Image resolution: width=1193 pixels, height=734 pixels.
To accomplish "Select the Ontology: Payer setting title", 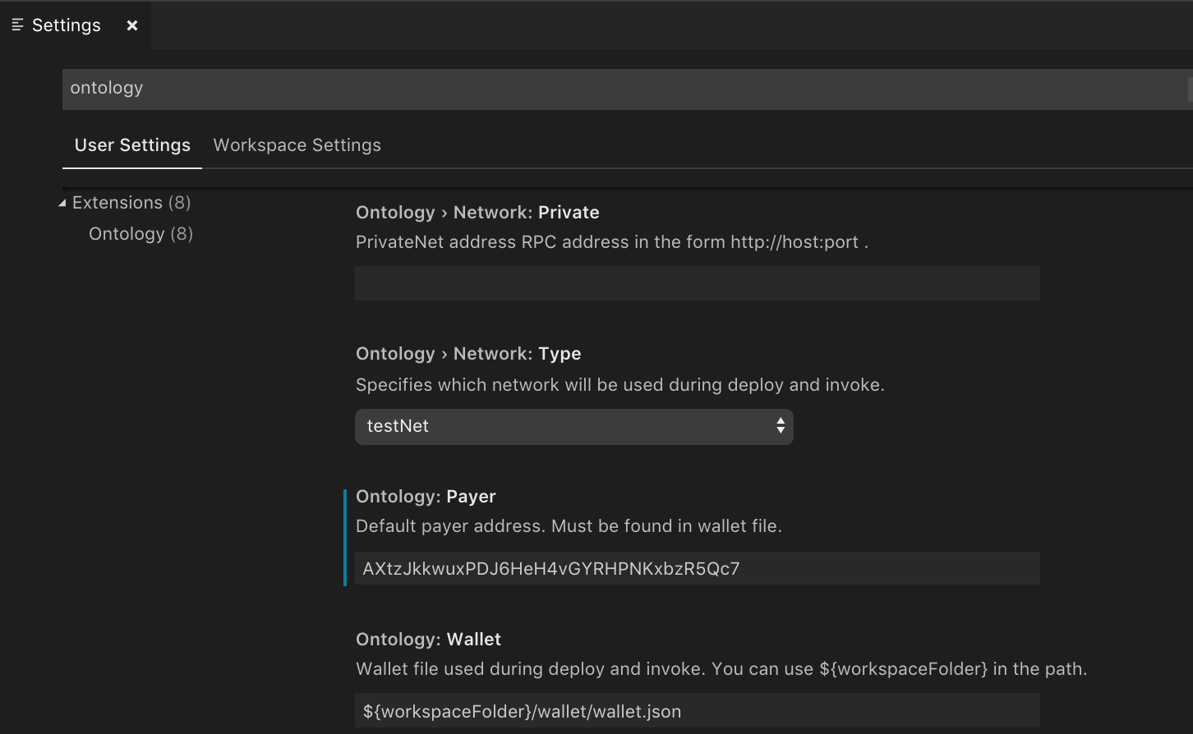I will [426, 497].
